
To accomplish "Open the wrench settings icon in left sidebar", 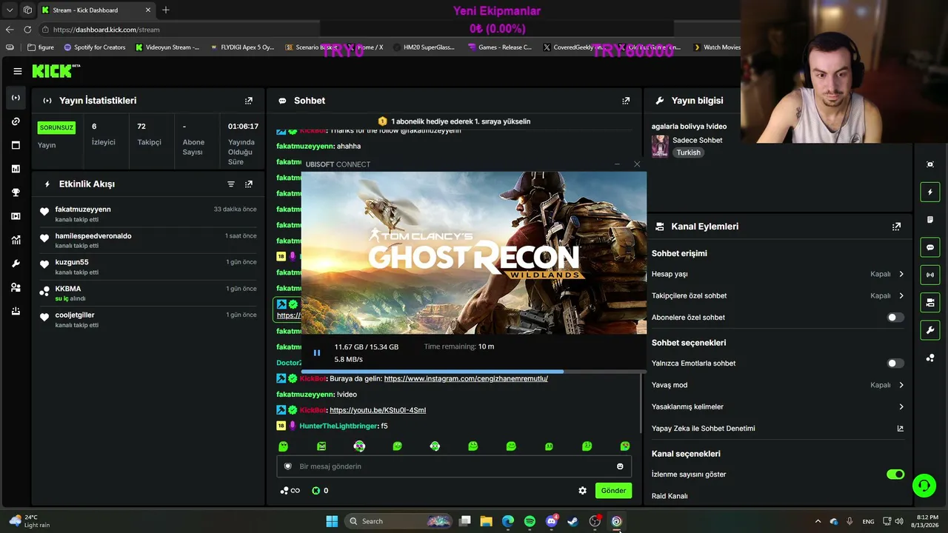I will pyautogui.click(x=16, y=264).
